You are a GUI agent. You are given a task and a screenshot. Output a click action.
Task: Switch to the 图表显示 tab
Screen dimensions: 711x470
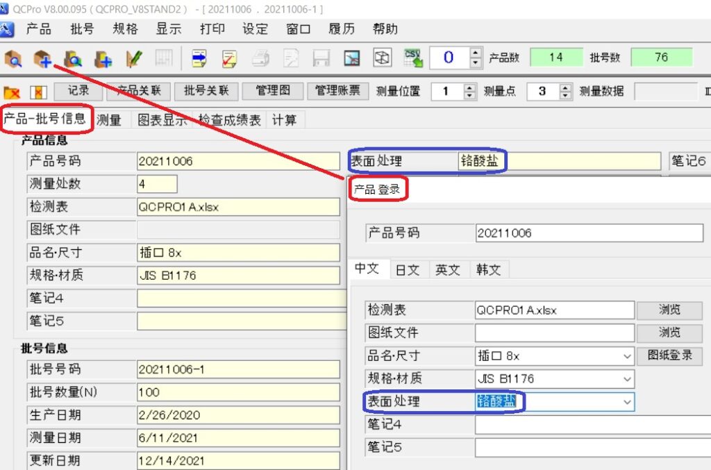(162, 120)
